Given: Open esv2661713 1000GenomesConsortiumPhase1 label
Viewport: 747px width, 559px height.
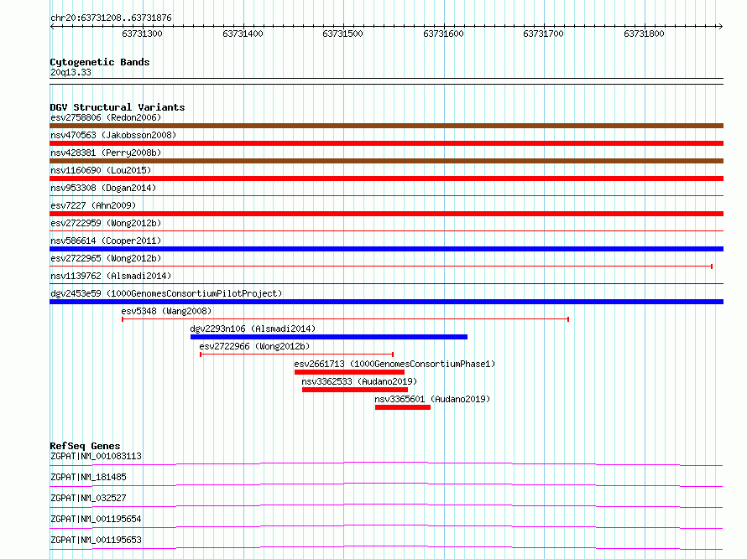Looking at the screenshot, I should pos(394,364).
